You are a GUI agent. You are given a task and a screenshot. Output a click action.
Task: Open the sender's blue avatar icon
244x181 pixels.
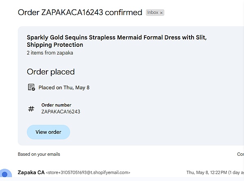(5, 175)
